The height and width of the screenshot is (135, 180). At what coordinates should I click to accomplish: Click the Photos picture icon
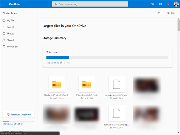4,34
